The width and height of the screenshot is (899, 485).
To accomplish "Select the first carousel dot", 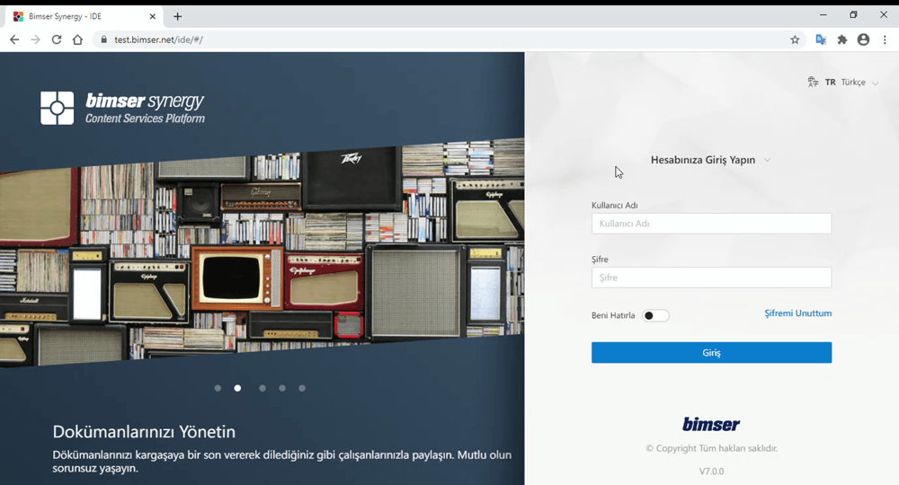I will point(218,388).
